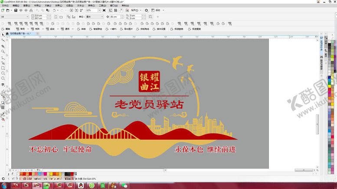337x189 pixels.
Task: Pick the Ellipse tool
Action: [x=3, y=73]
